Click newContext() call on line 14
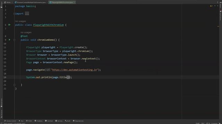The height and width of the screenshot is (124, 222). (91, 59)
